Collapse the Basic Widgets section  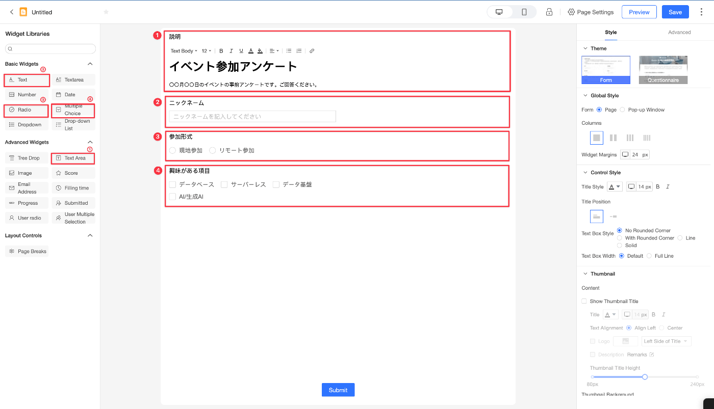coord(90,64)
